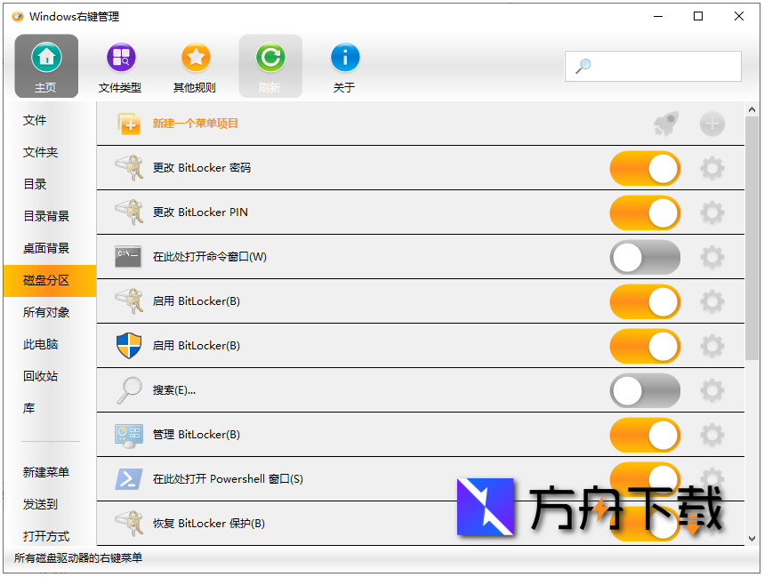Open settings gear for 管理 BitLocker
764x577 pixels.
pyautogui.click(x=712, y=435)
